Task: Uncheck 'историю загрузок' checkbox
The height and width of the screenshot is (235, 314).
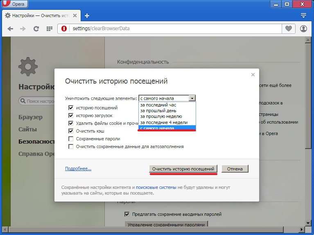Action: click(x=71, y=115)
